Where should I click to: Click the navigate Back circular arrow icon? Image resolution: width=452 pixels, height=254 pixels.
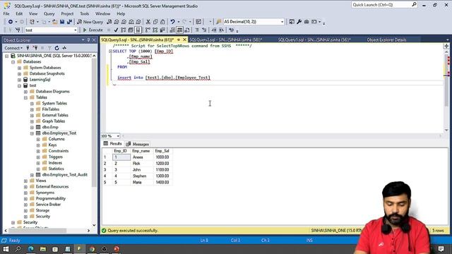tap(11, 22)
